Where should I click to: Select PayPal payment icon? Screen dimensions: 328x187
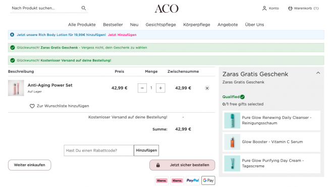(193, 180)
